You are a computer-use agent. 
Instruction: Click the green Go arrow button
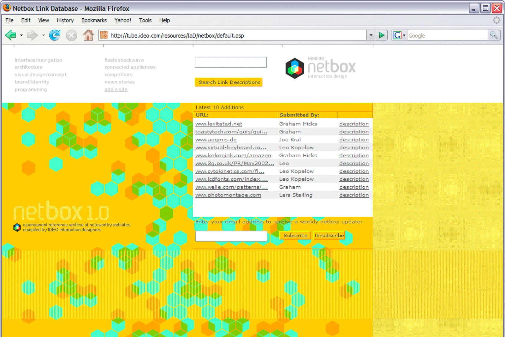point(382,35)
